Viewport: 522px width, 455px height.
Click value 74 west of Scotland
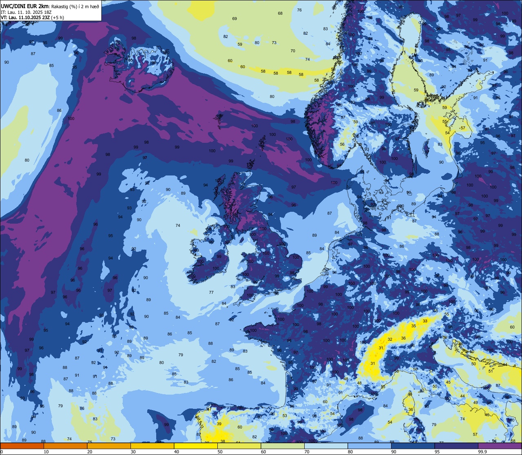(x=178, y=226)
